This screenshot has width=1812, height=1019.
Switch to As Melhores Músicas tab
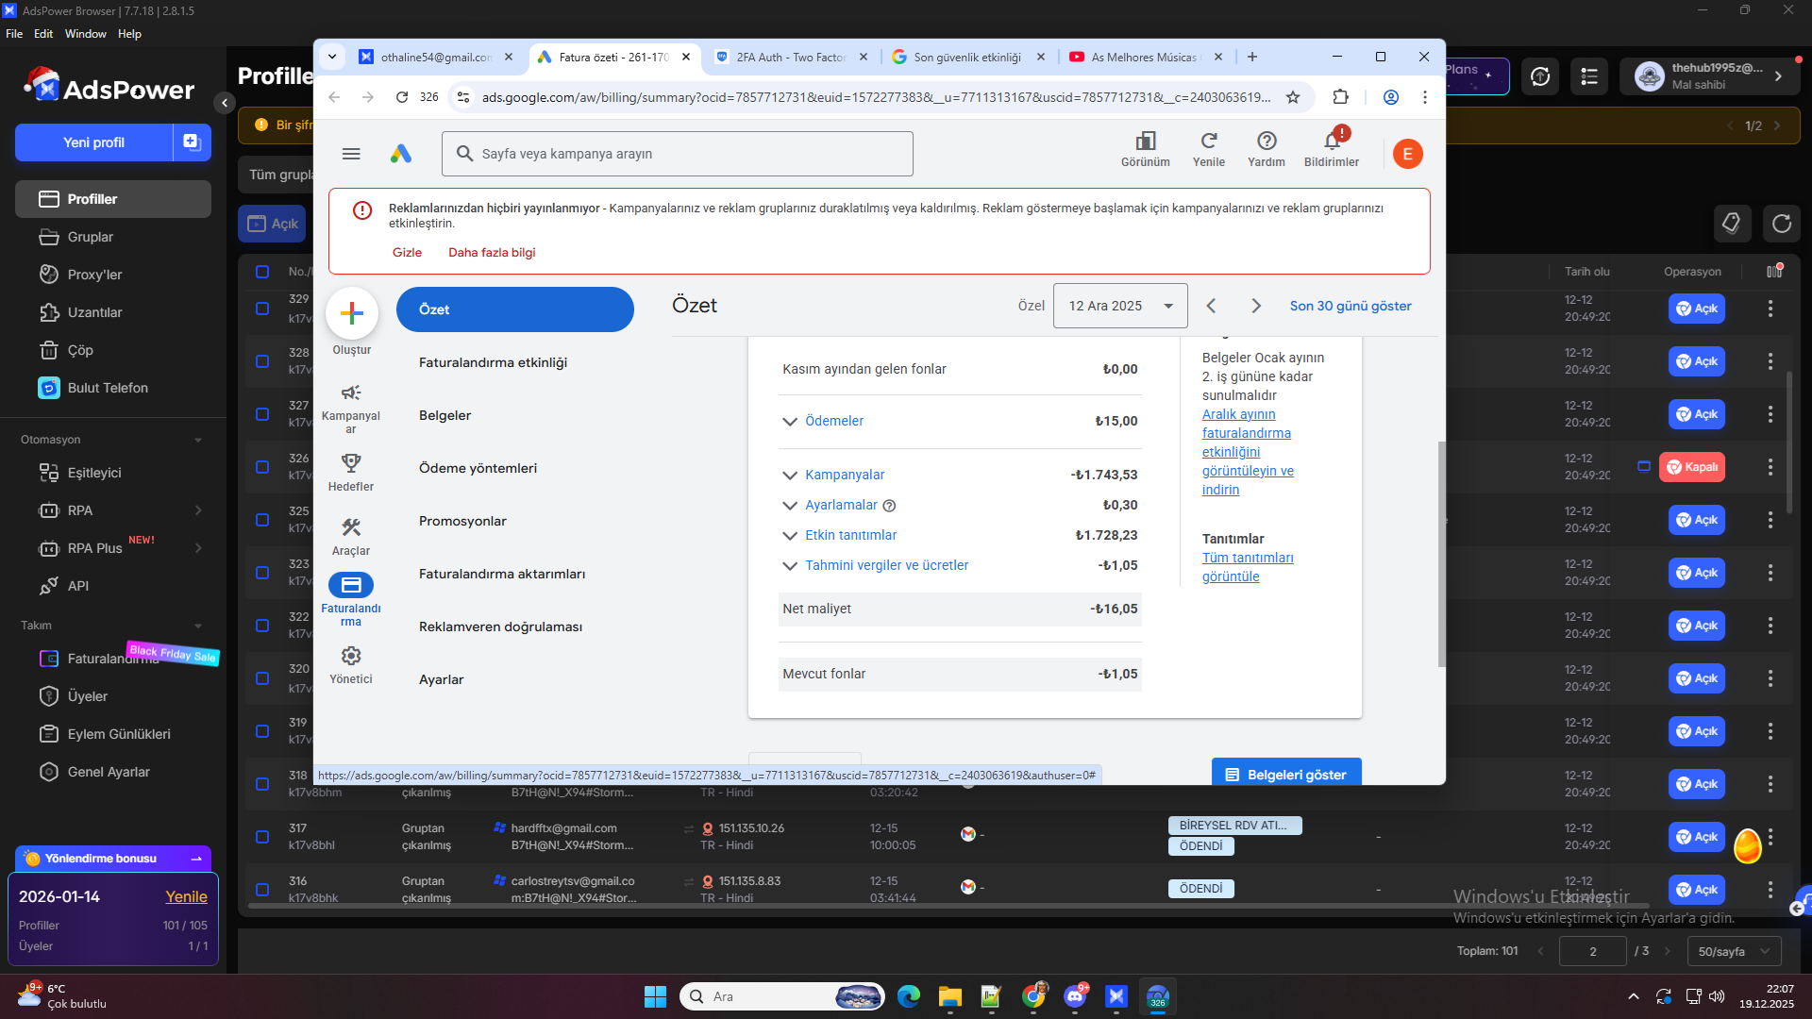pos(1145,57)
